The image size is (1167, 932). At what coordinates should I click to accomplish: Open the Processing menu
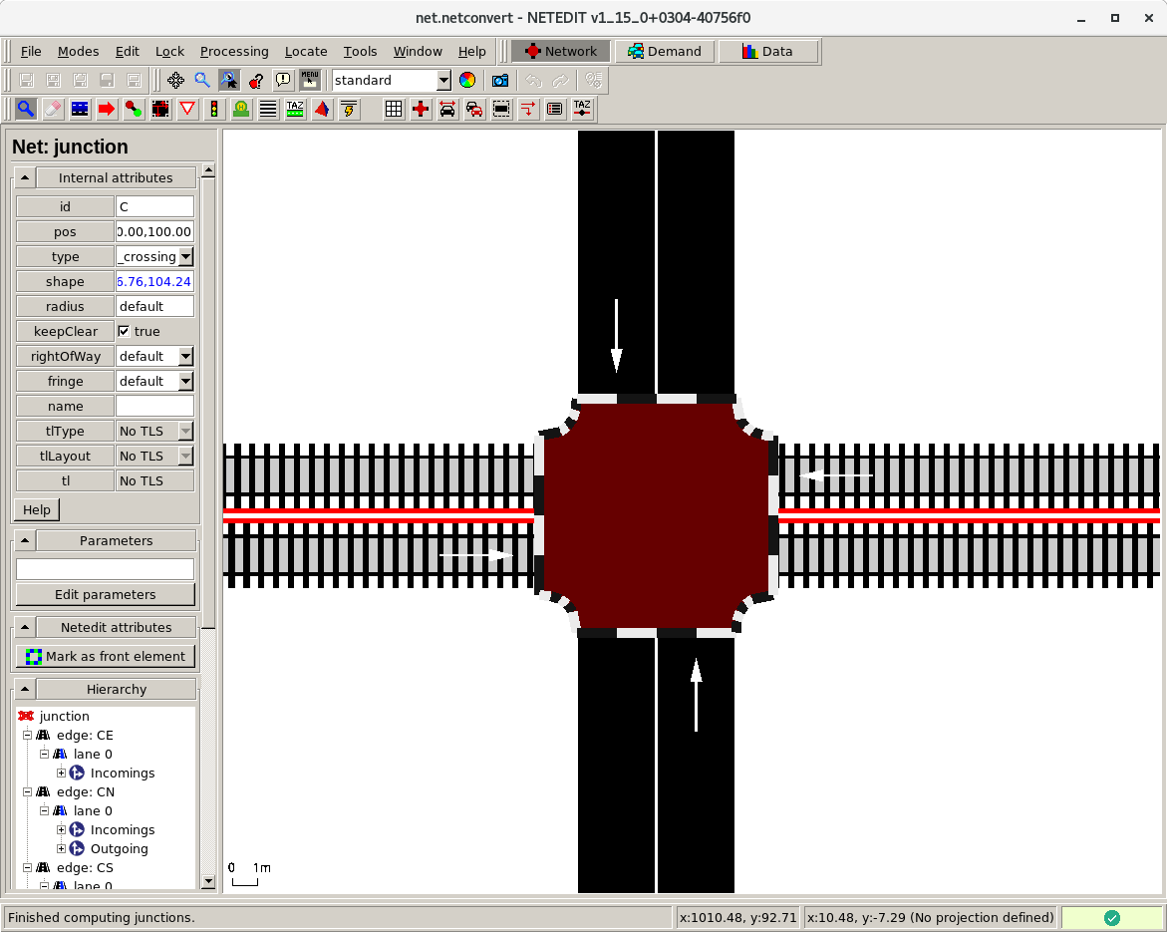(x=234, y=52)
